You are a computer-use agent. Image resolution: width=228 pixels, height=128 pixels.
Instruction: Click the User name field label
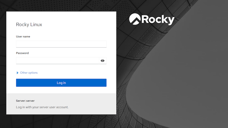point(23,37)
